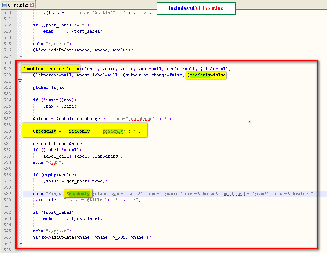Viewport: 327px width, 253px height.
Task: Click the 'echo "<td>";' statement on line 534
Action: click(x=48, y=163)
